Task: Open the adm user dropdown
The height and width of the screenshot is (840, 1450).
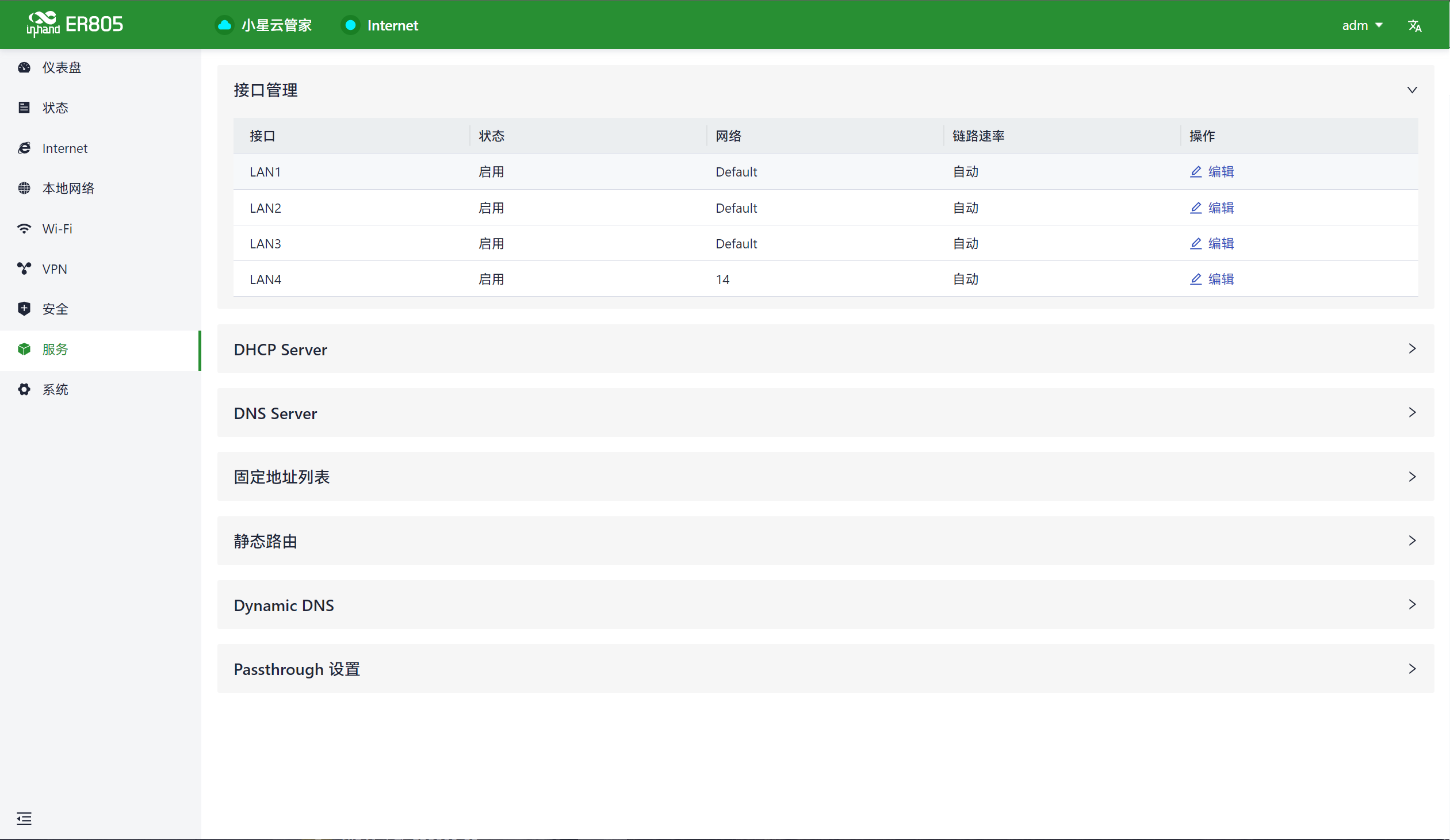Action: [x=1362, y=25]
